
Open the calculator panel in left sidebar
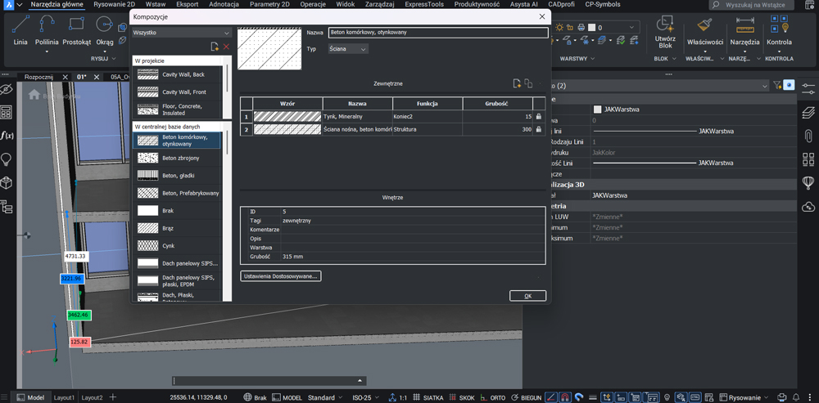pyautogui.click(x=7, y=112)
